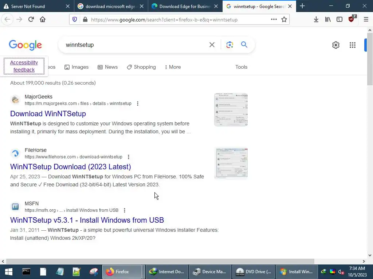Switch to Device Manager taskbar window
Screen dimensions: 373x279
pos(210,272)
